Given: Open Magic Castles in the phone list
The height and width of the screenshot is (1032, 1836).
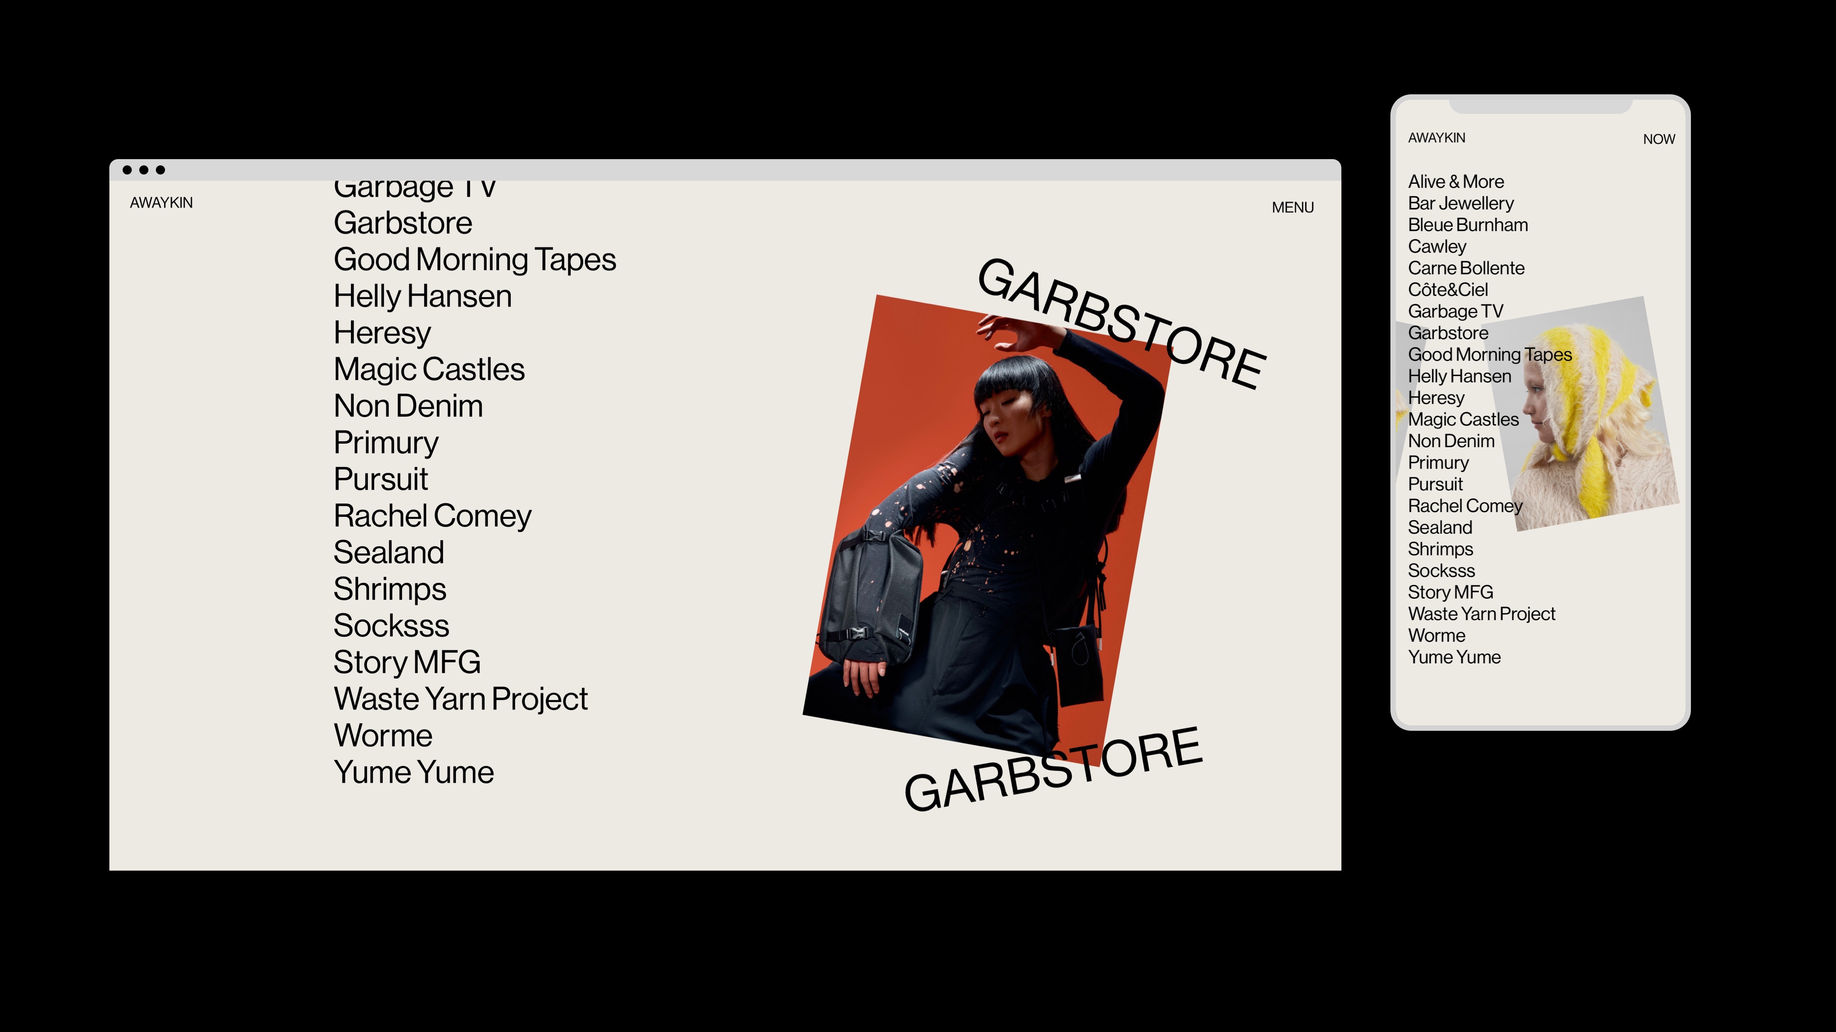Looking at the screenshot, I should (x=1463, y=420).
